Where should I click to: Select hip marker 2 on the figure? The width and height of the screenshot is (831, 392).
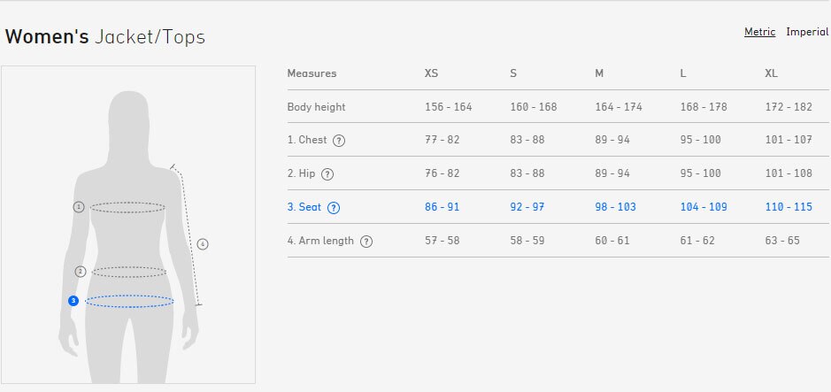point(80,272)
